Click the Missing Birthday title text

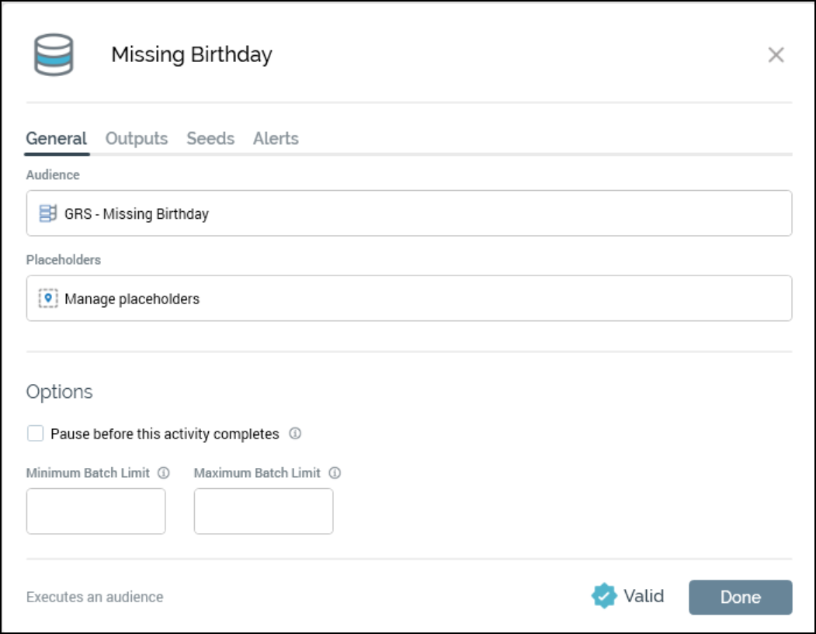tap(192, 55)
